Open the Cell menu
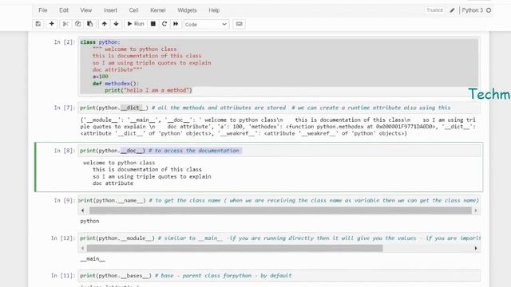This screenshot has width=511, height=287. (x=133, y=10)
